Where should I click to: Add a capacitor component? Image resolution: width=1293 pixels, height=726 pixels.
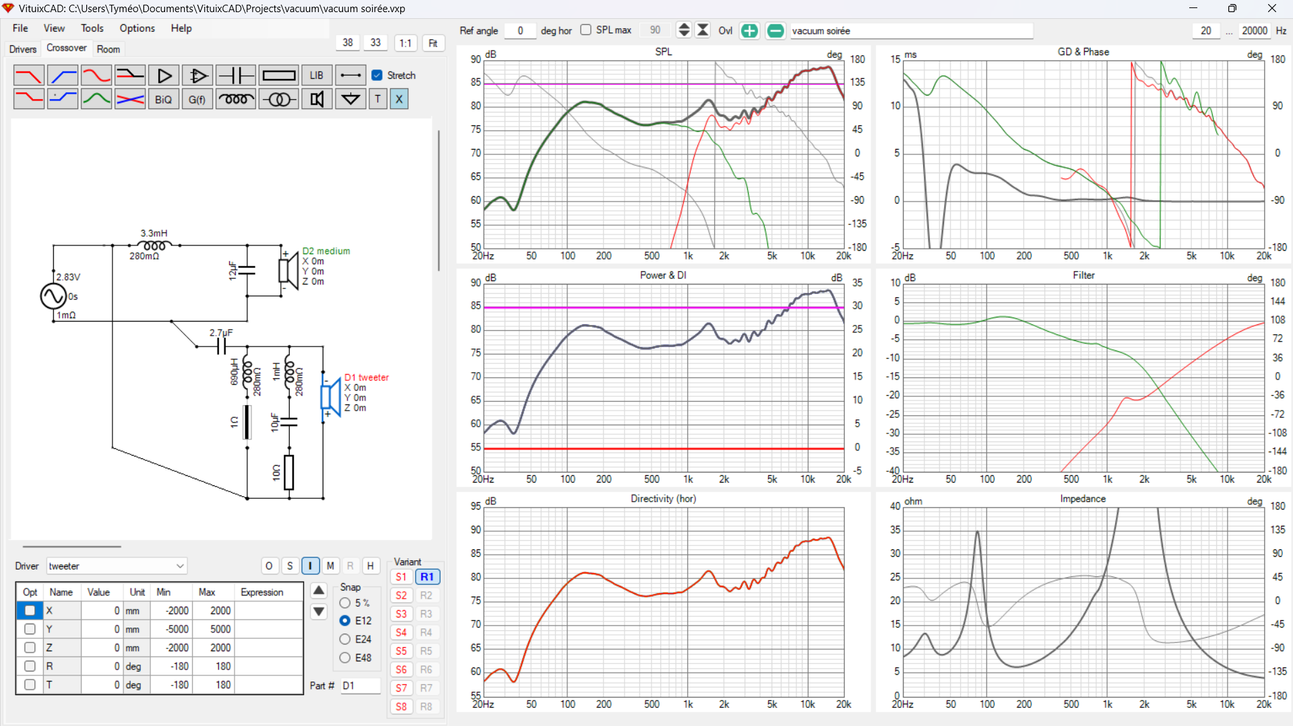tap(236, 75)
